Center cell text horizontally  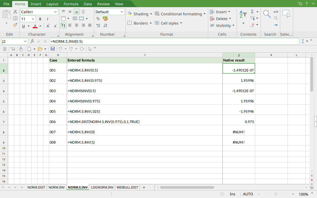pyautogui.click(x=77, y=25)
